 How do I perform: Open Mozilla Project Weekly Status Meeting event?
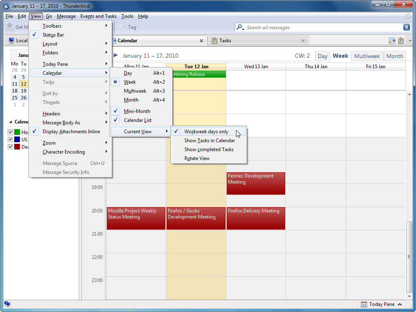pos(136,218)
